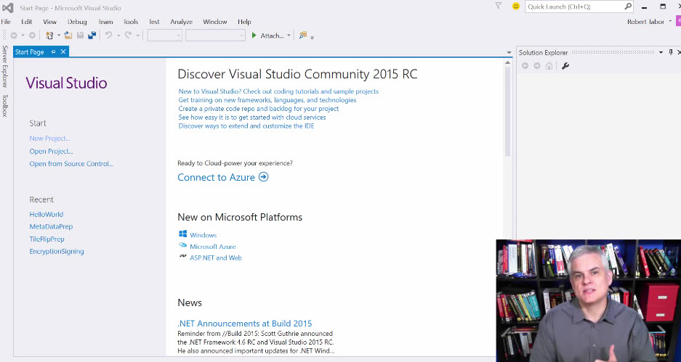Screen dimensions: 681x362
Task: Click the Solution Explorer Forward icon
Action: [x=537, y=66]
